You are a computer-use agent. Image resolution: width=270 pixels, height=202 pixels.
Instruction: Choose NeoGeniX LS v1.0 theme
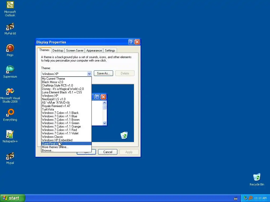[66, 99]
